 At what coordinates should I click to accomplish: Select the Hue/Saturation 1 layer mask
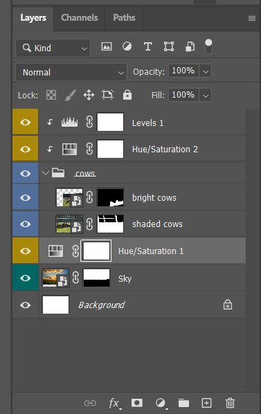(x=96, y=251)
